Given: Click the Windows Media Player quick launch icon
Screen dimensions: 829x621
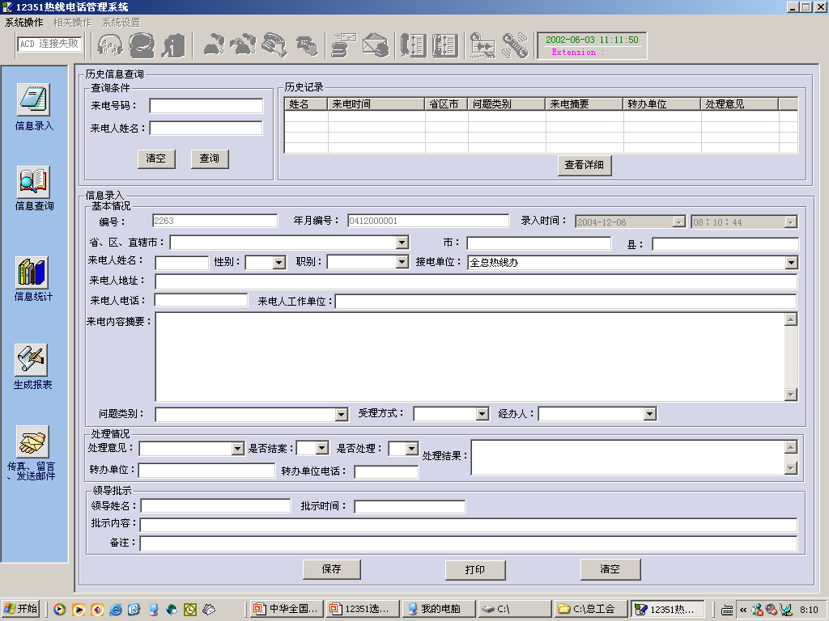Looking at the screenshot, I should (x=60, y=610).
